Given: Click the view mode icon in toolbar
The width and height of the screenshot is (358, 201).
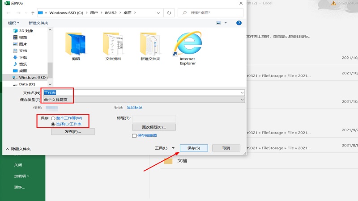Looking at the screenshot, I should tap(219, 23).
